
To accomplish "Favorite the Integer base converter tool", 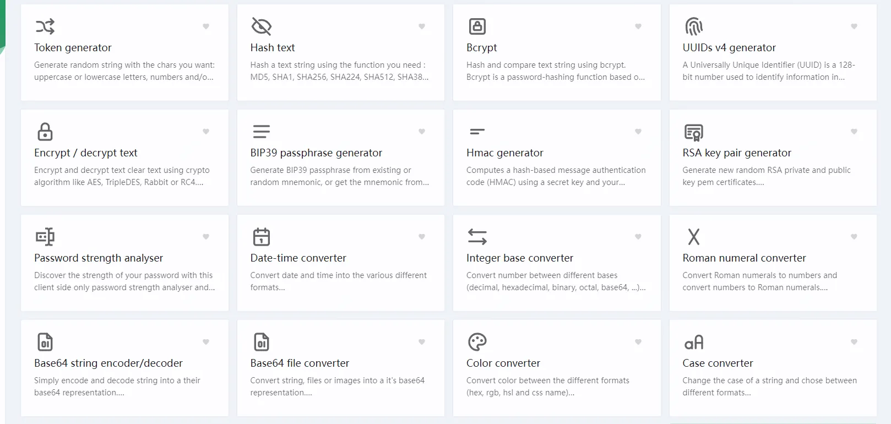I will (x=638, y=237).
